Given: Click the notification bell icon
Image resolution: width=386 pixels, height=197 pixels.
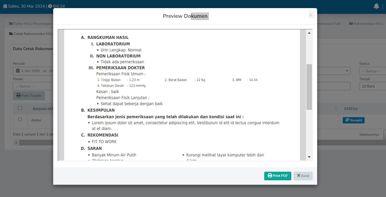Looking at the screenshot, I should click(x=376, y=6).
